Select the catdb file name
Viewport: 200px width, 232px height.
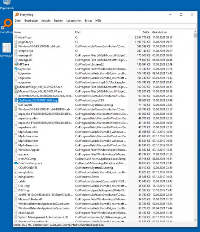click(22, 181)
